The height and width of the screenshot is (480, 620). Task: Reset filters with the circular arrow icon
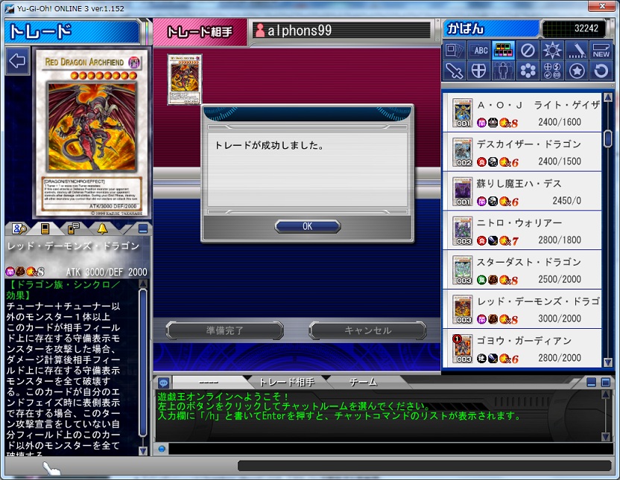(601, 71)
